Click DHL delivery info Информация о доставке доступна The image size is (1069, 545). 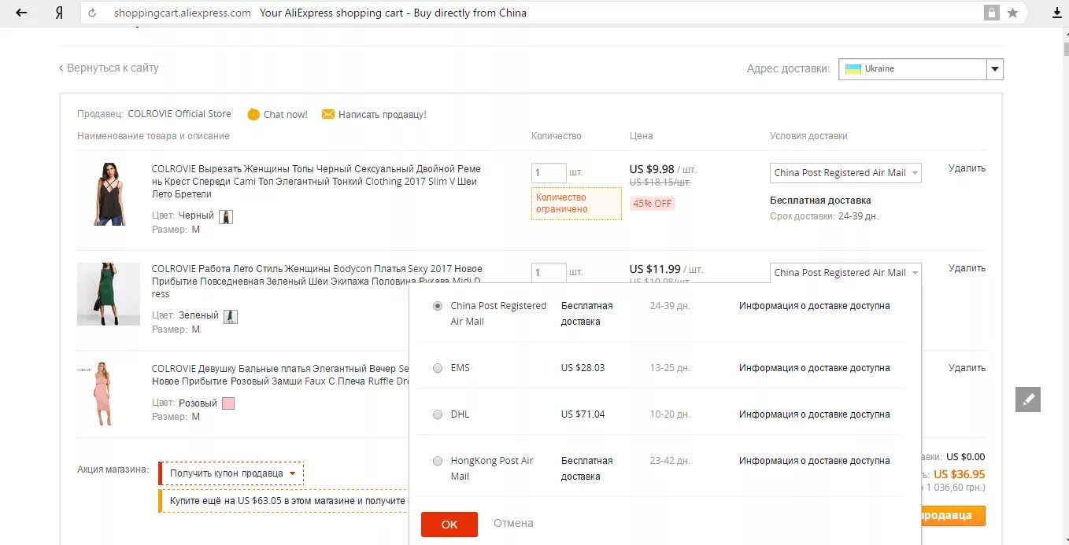click(x=815, y=414)
